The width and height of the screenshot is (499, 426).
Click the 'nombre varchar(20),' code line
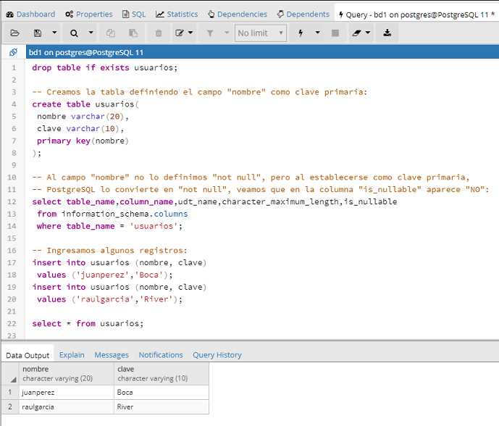pos(83,116)
